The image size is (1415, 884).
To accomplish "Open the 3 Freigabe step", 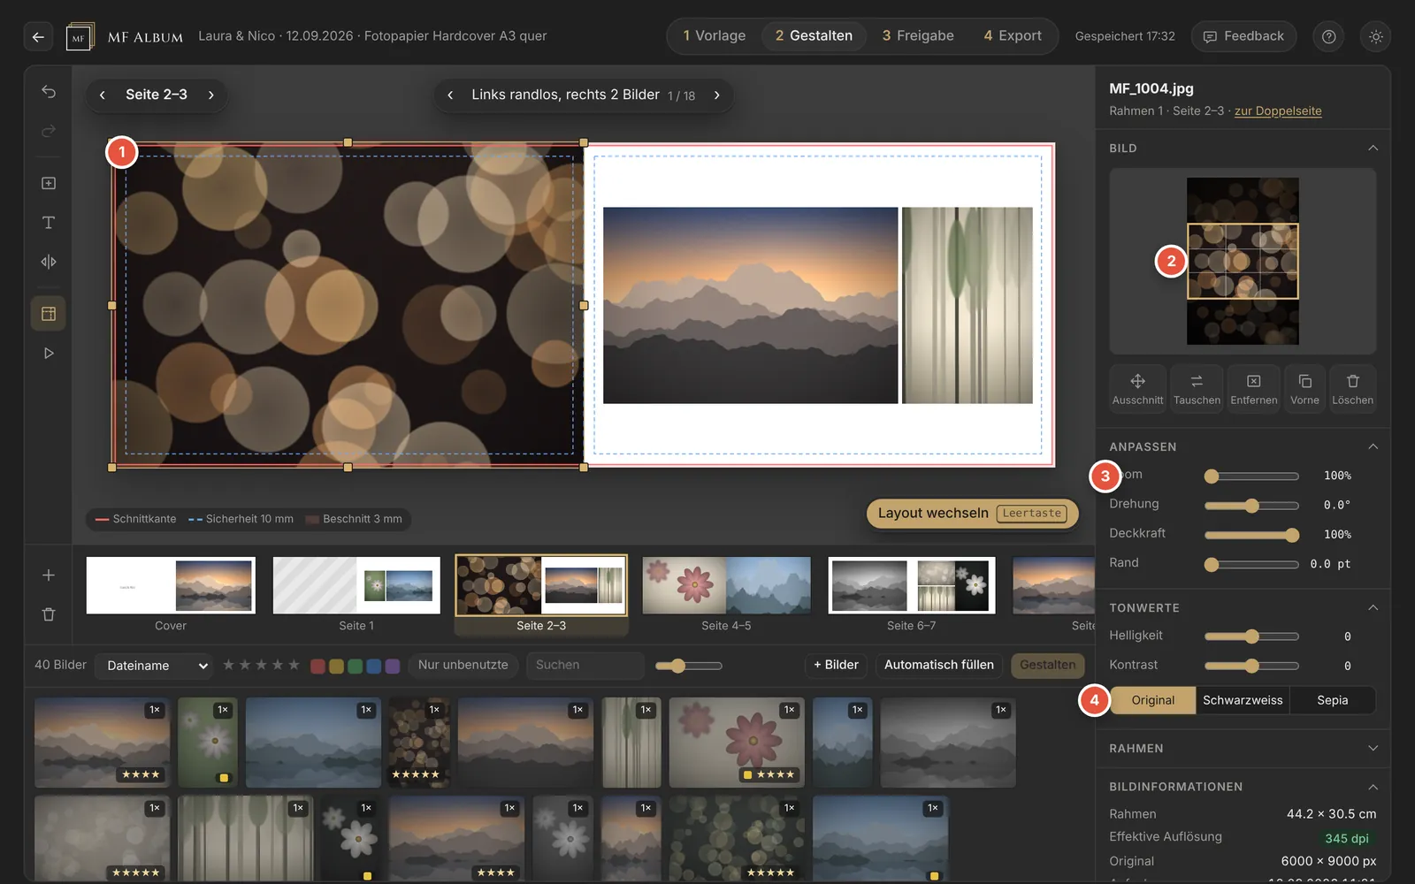I will [x=918, y=36].
